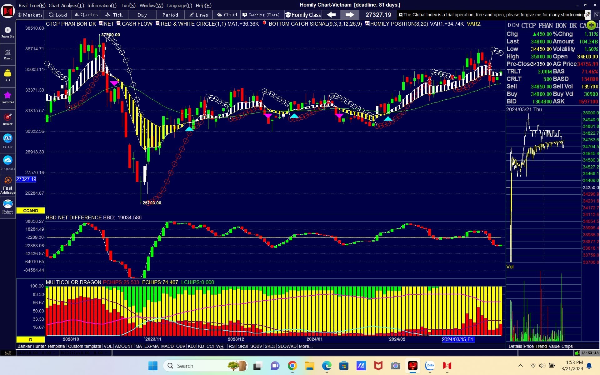Expand More... indicators list
The height and width of the screenshot is (375, 600).
coord(306,346)
